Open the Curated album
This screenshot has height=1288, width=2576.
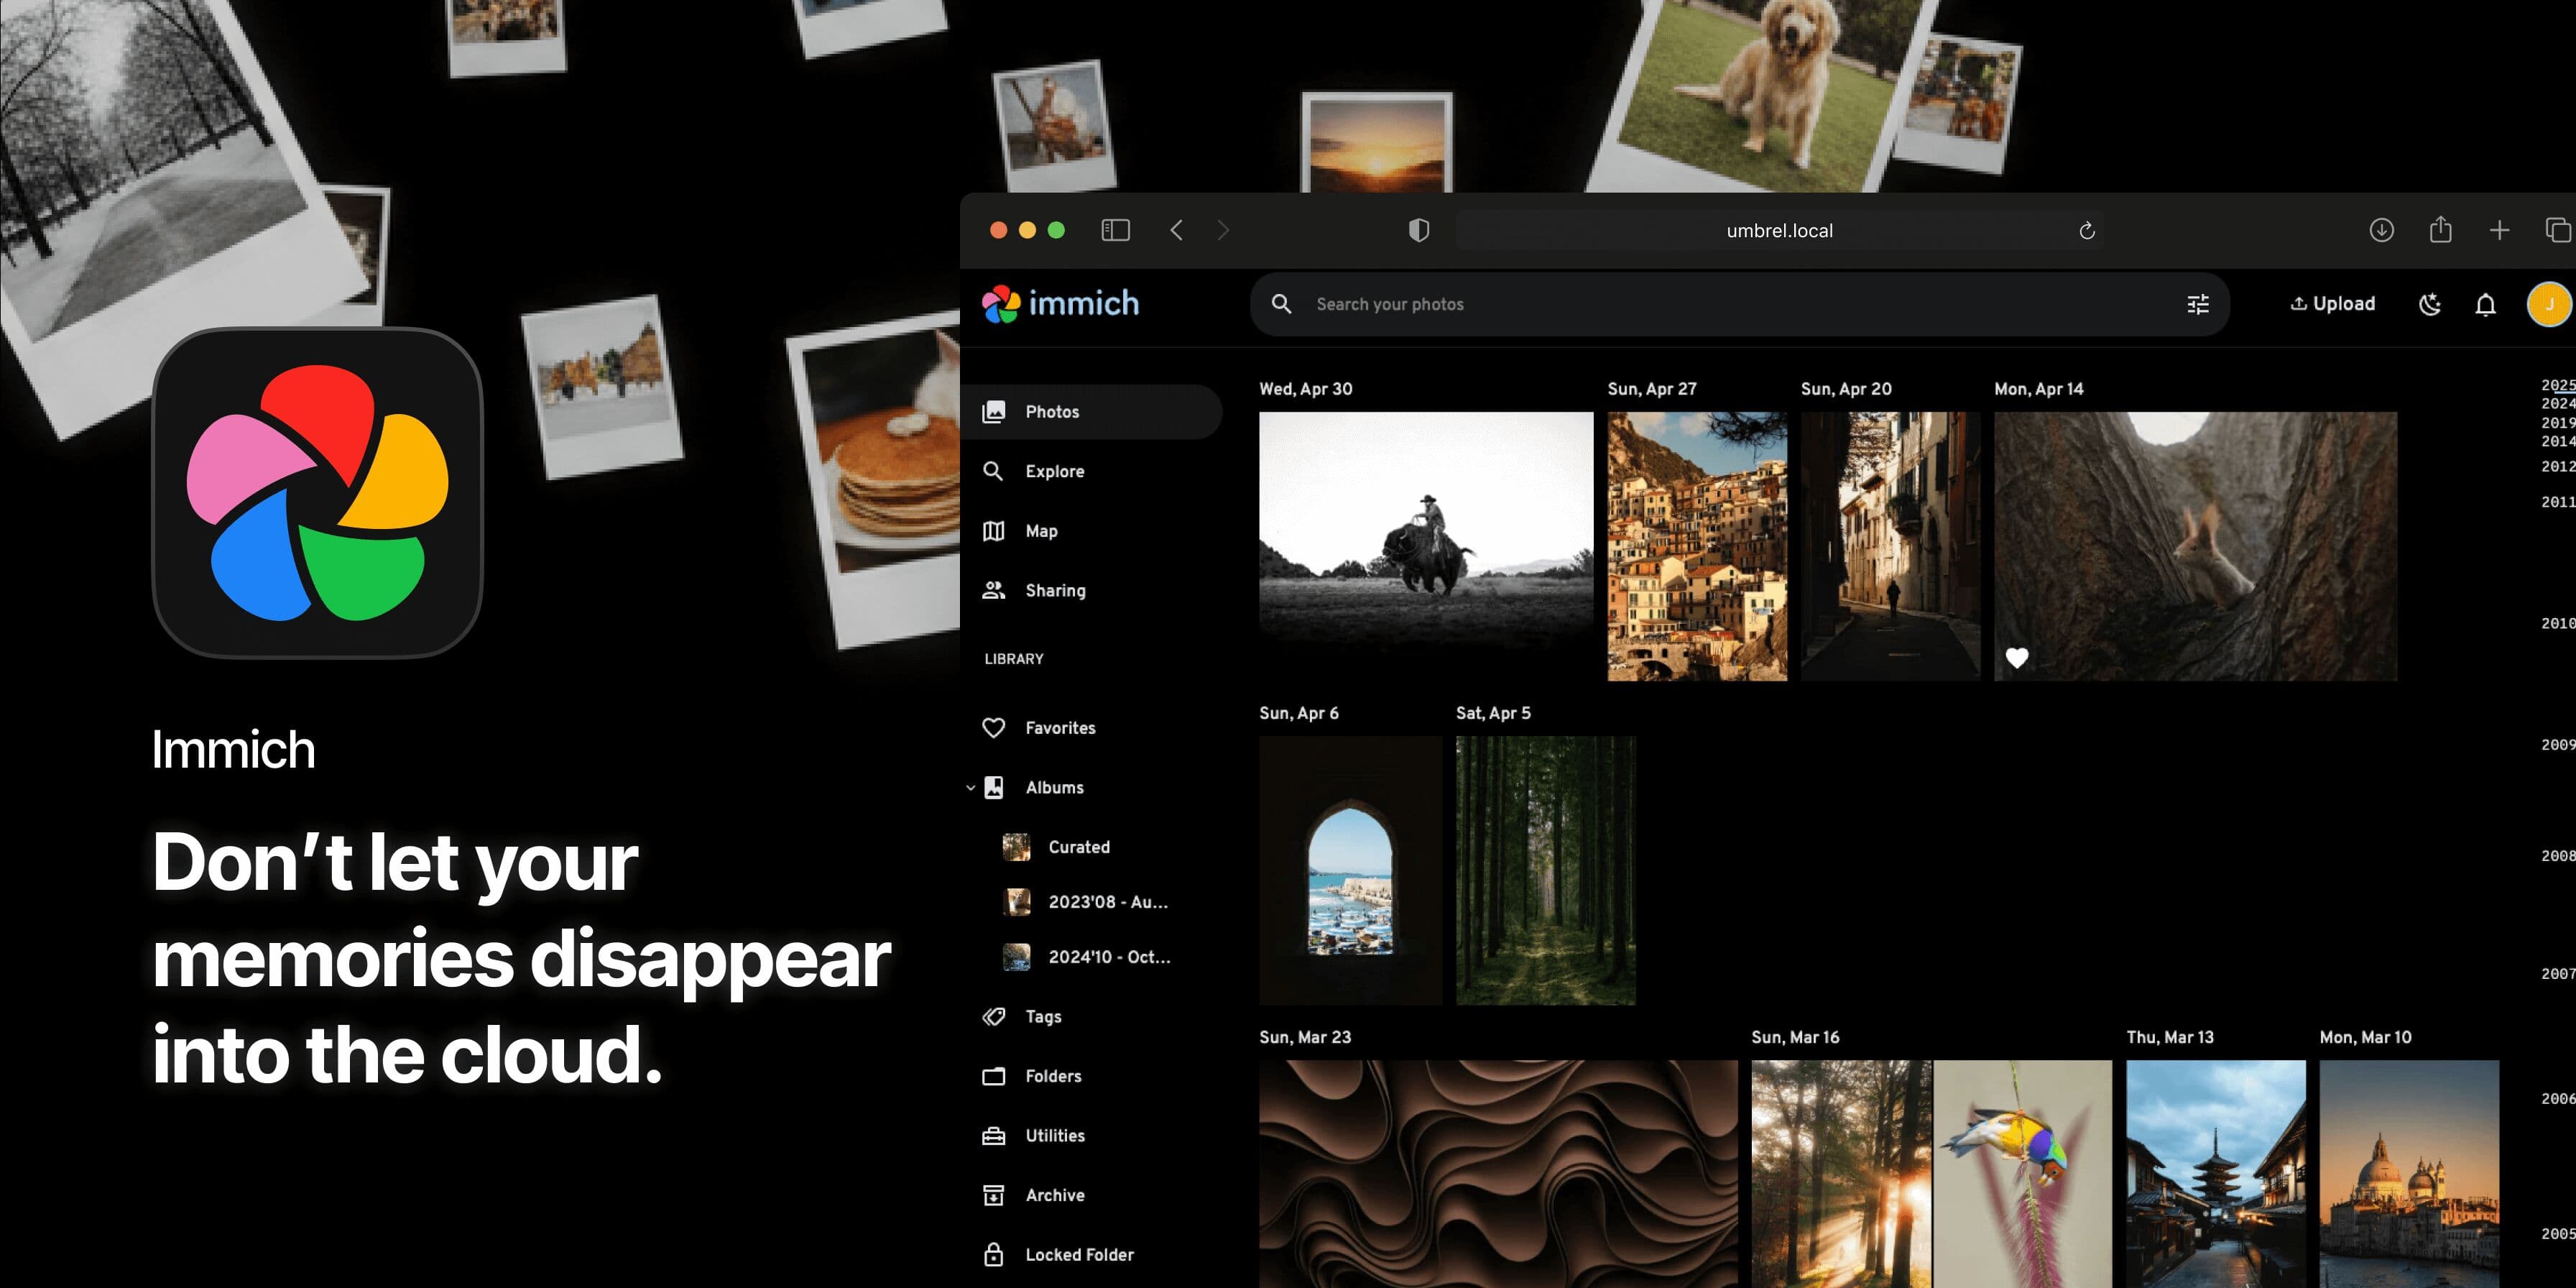[1078, 847]
